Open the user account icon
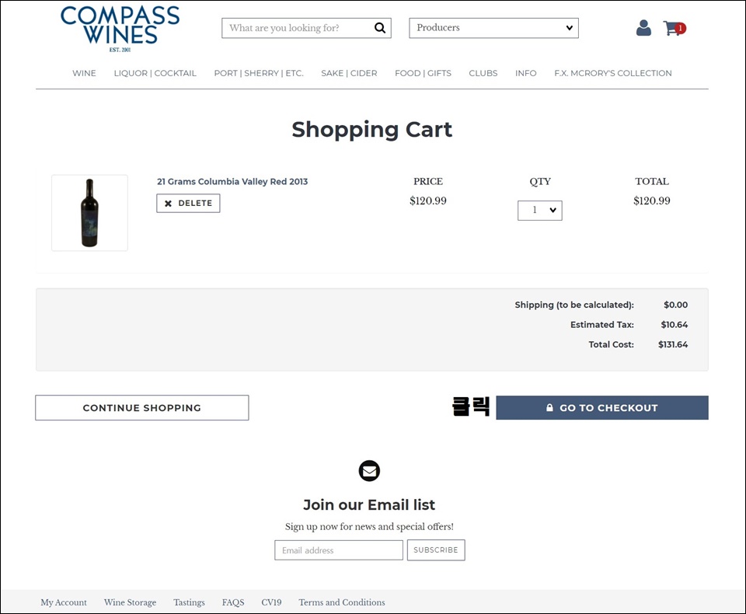Screen dimensions: 746x614 pyautogui.click(x=643, y=28)
